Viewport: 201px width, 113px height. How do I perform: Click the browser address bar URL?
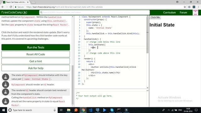(64, 7)
